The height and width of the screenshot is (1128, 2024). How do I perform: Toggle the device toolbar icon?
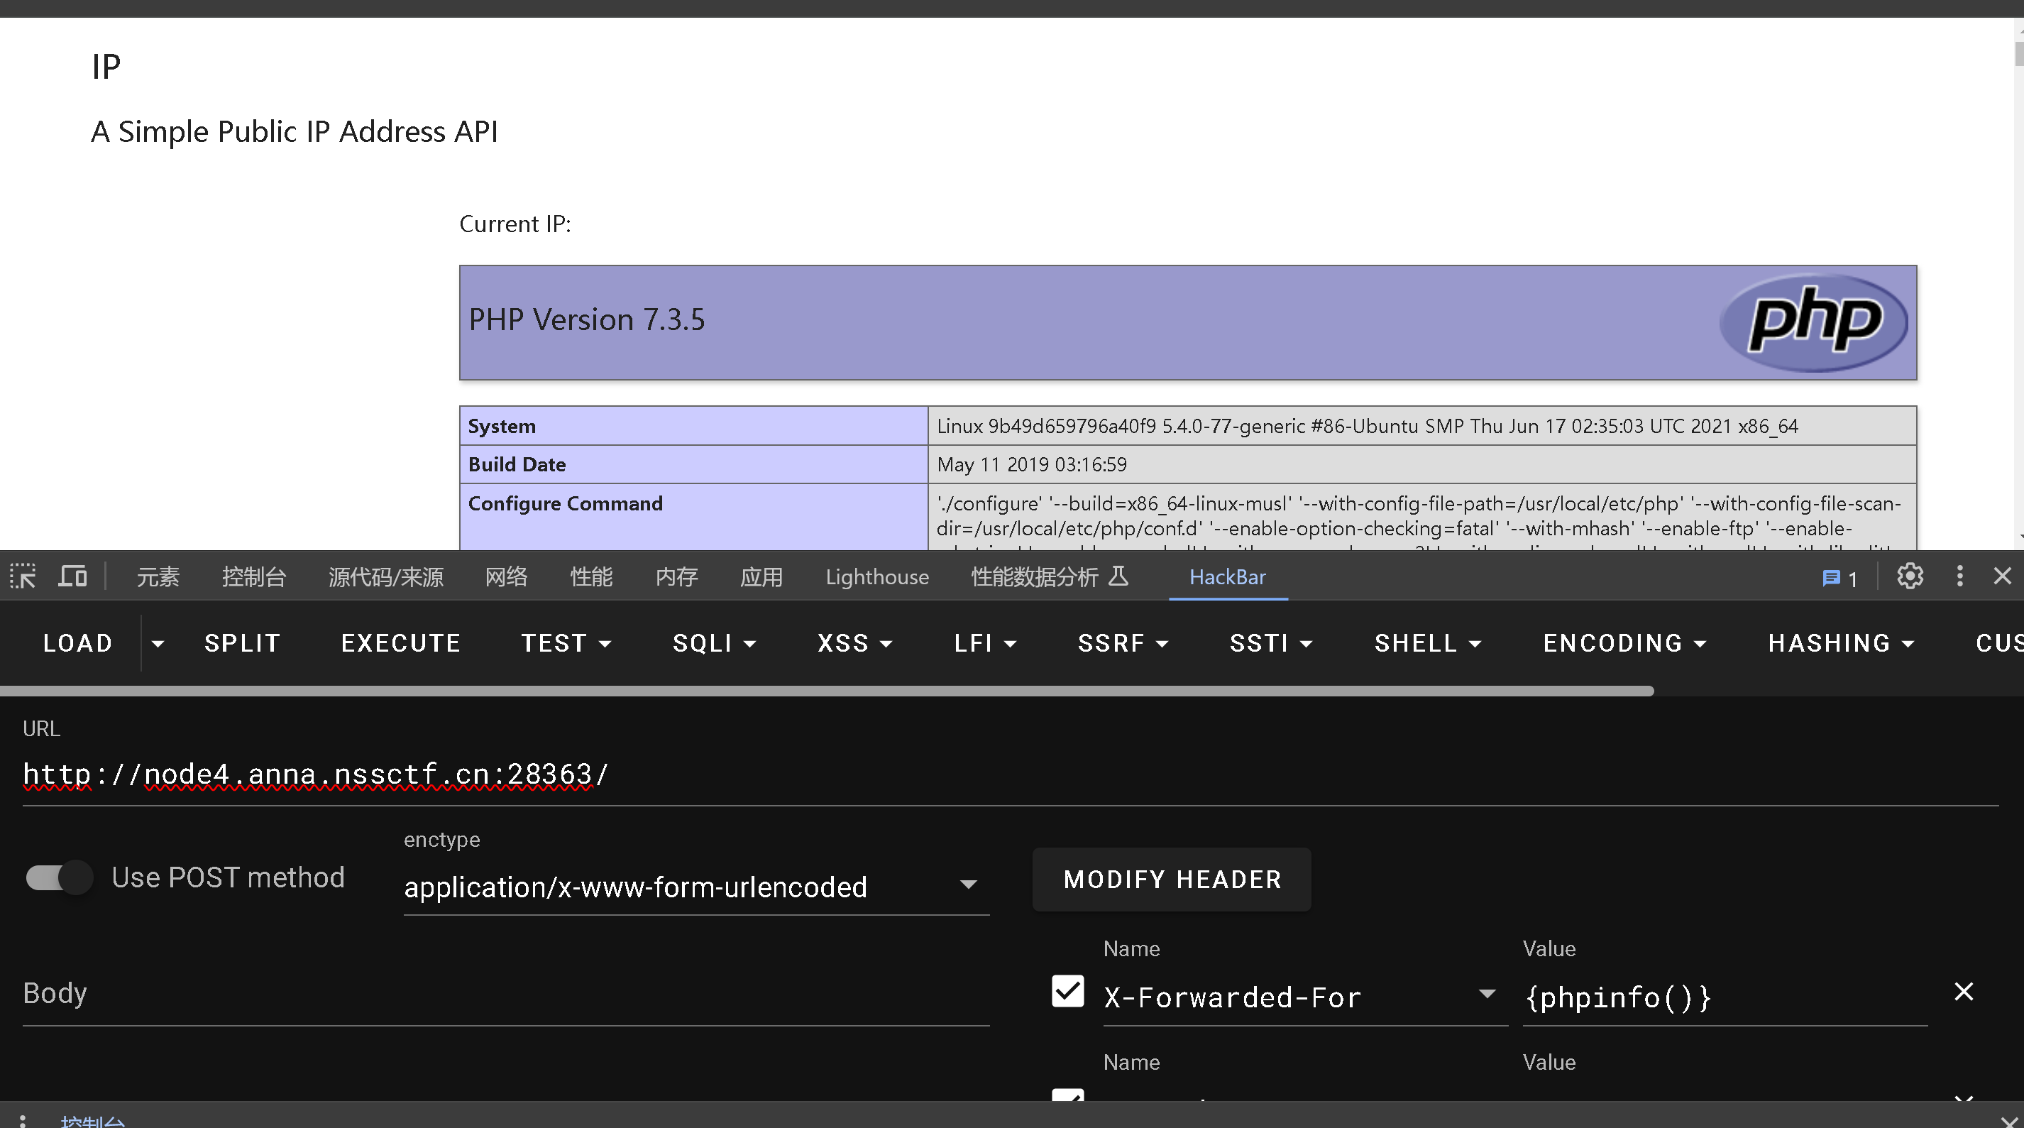click(72, 576)
